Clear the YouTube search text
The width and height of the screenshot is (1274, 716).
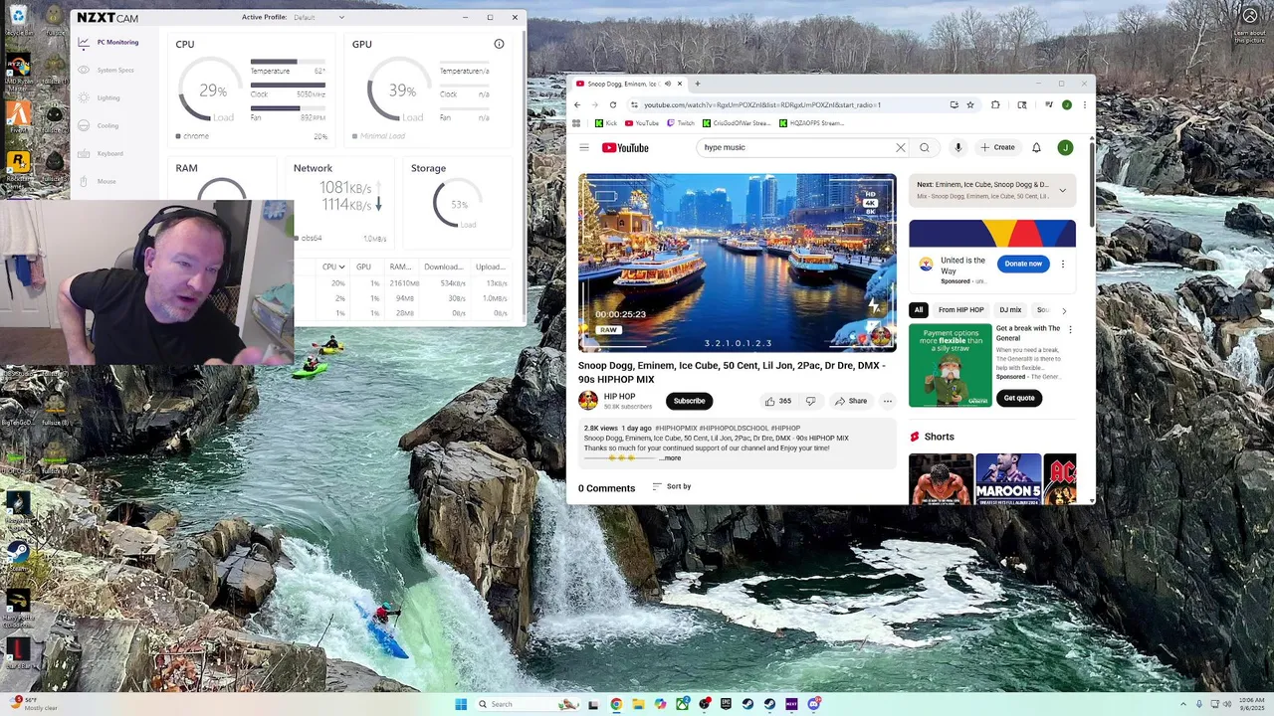(x=901, y=147)
